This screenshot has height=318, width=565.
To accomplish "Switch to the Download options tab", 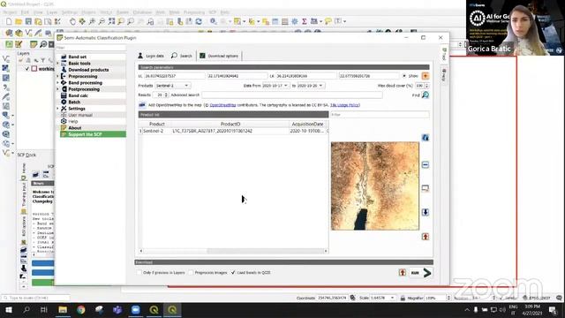I will [219, 56].
